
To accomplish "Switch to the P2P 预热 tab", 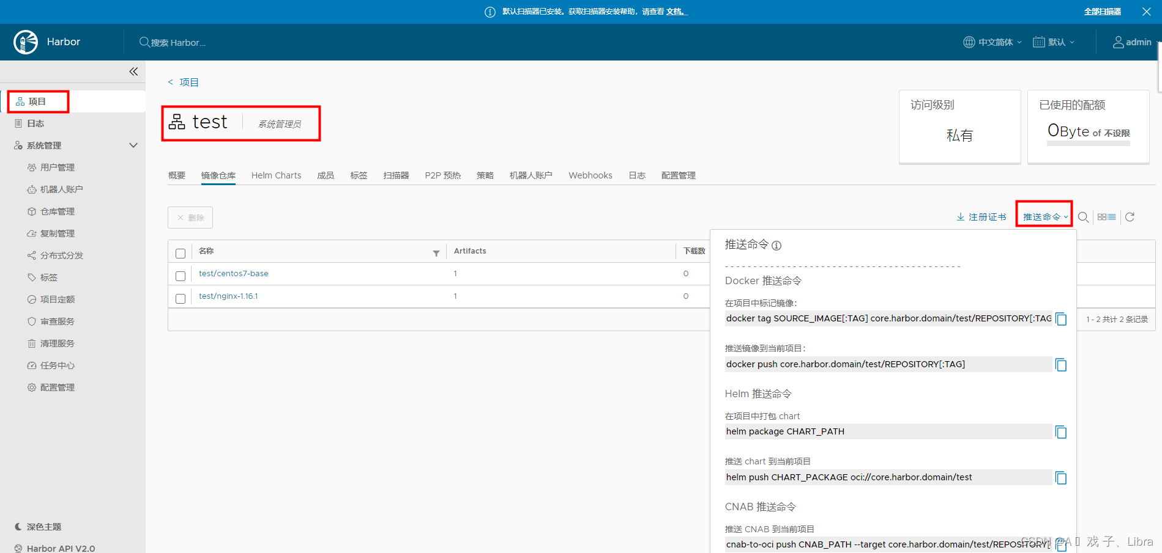I will [443, 175].
